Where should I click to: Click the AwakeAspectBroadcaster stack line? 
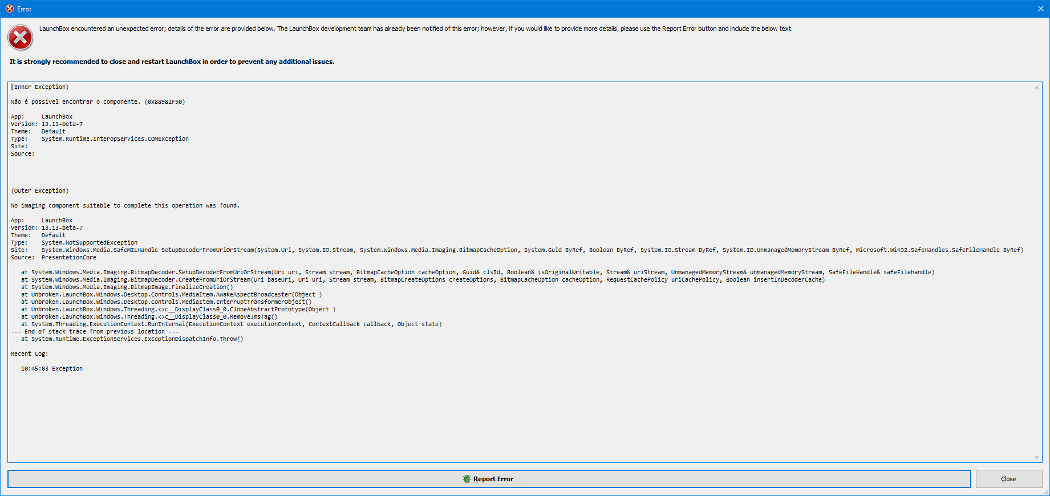[172, 295]
